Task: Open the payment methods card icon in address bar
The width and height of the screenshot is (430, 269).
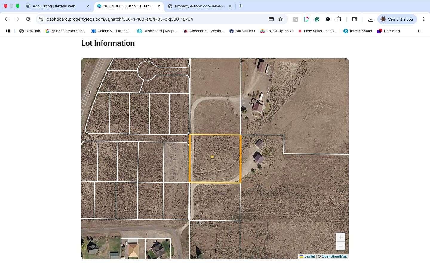Action: [x=271, y=19]
